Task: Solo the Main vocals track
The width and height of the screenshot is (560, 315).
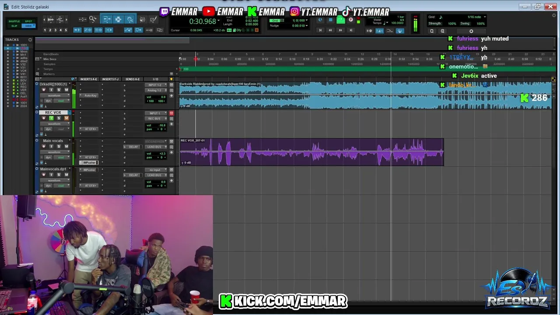Action: (x=59, y=147)
